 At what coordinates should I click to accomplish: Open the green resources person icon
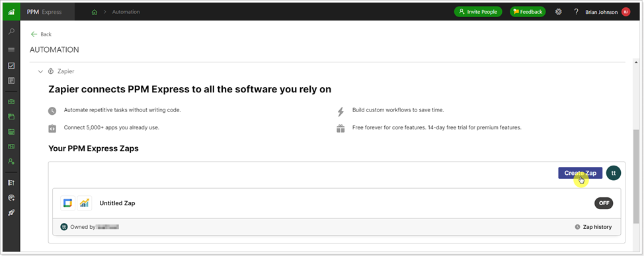(11, 162)
